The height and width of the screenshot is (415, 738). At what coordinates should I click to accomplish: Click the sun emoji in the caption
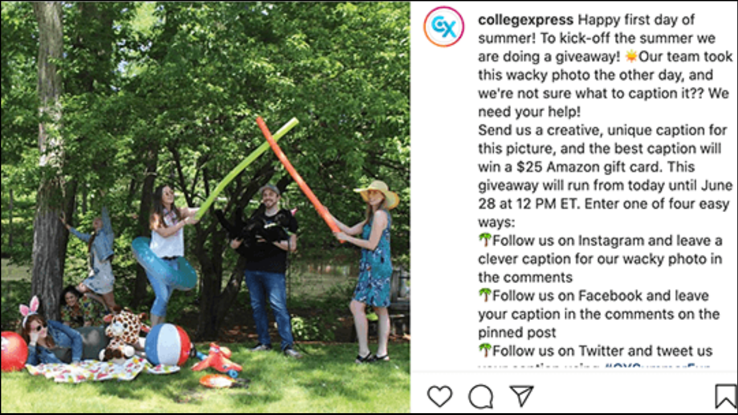point(631,56)
